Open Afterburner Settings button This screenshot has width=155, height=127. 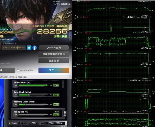pos(60,123)
